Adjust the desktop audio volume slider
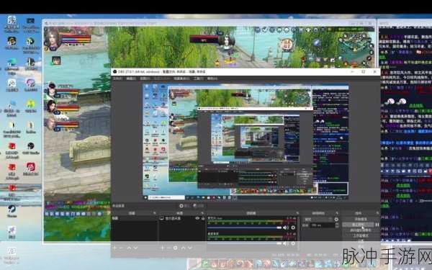The image size is (432, 270). click(x=245, y=228)
